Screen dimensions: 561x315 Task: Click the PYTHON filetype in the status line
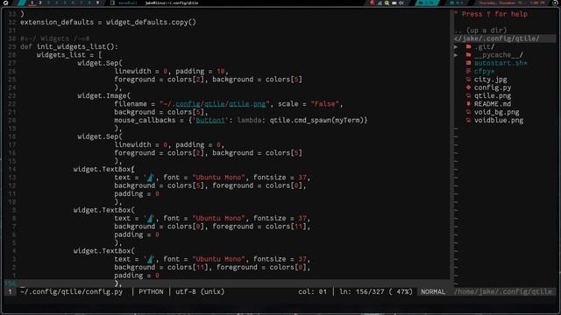[151, 291]
